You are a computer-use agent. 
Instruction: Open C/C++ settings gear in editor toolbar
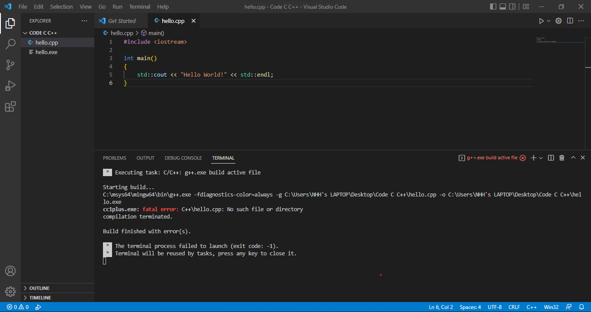559,21
